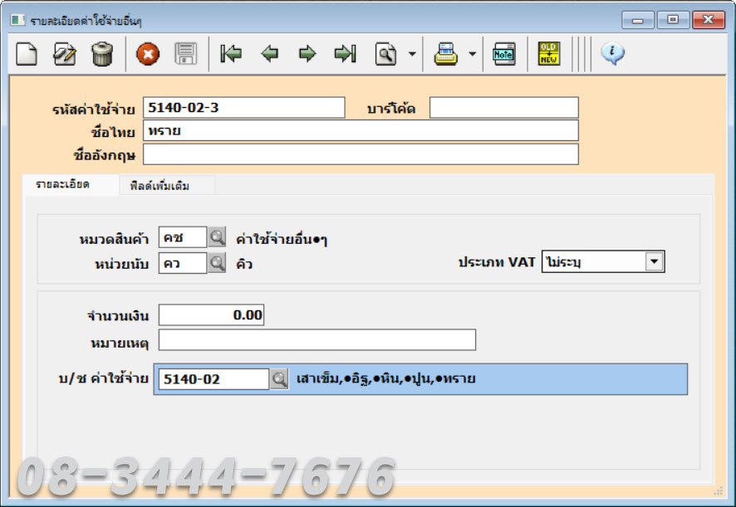Click the หมวดสินค้า code field คช
The width and height of the screenshot is (736, 507).
[183, 237]
